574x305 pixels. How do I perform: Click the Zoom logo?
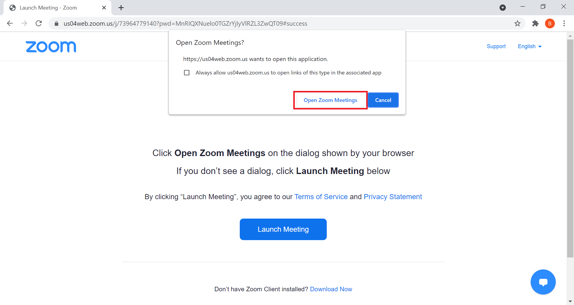[51, 47]
